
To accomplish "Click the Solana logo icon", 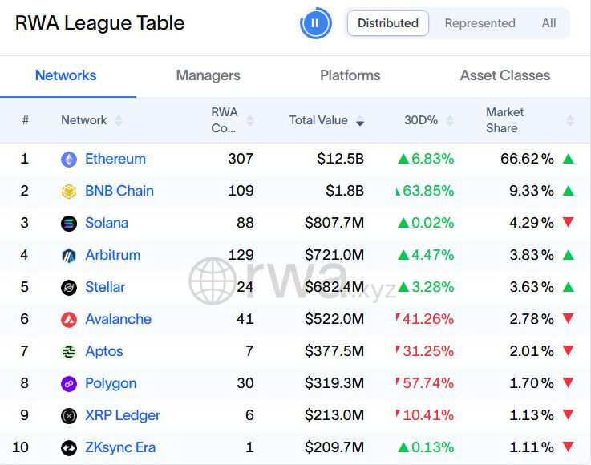I will click(69, 224).
